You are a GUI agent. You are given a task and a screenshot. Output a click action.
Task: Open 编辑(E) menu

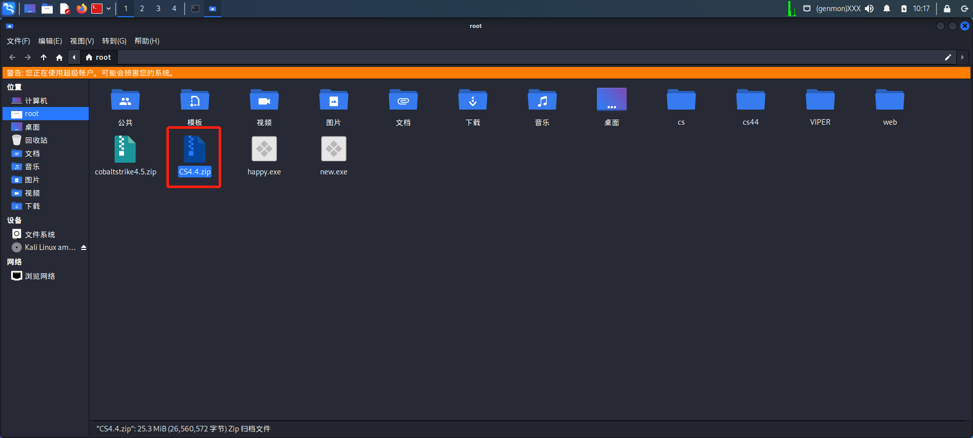tap(50, 41)
